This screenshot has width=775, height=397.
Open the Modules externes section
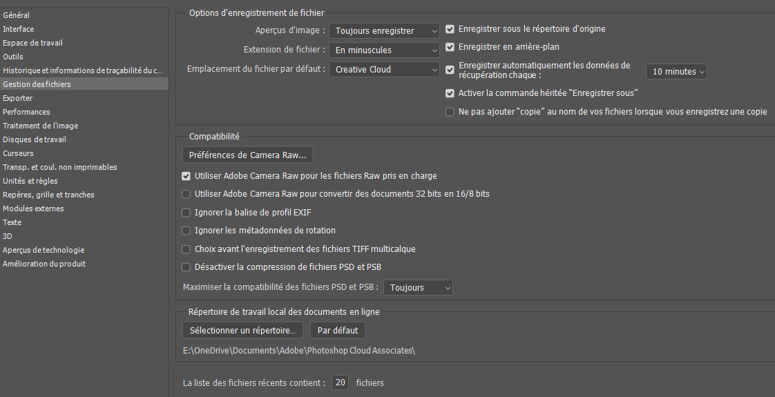33,209
